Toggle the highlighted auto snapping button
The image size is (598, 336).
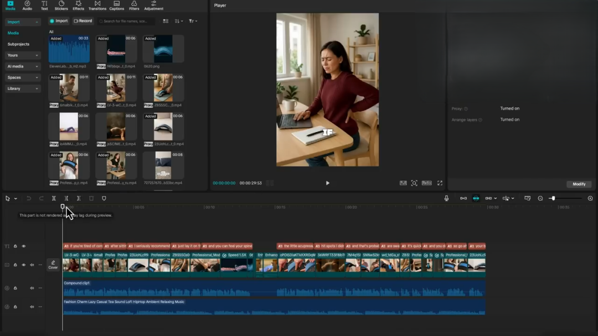click(476, 198)
